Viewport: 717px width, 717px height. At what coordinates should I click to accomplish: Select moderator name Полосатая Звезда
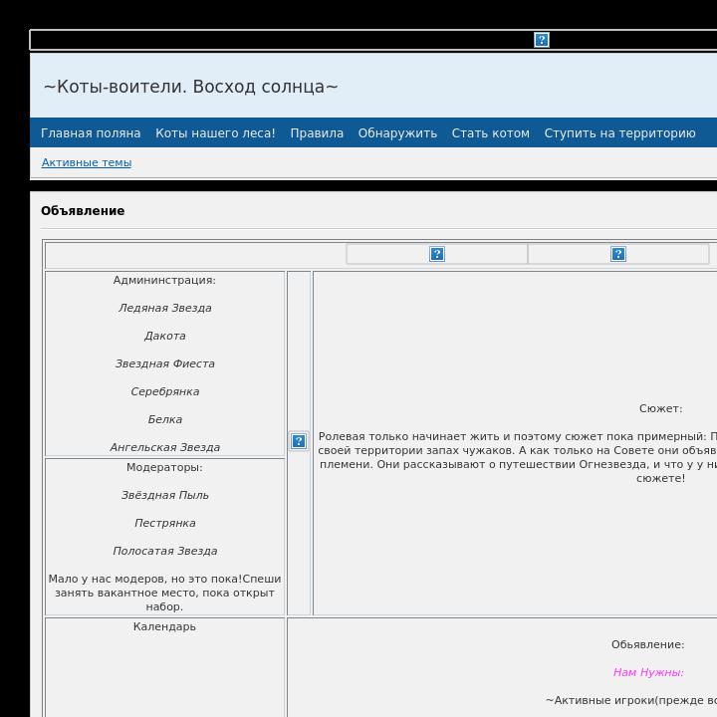point(165,551)
